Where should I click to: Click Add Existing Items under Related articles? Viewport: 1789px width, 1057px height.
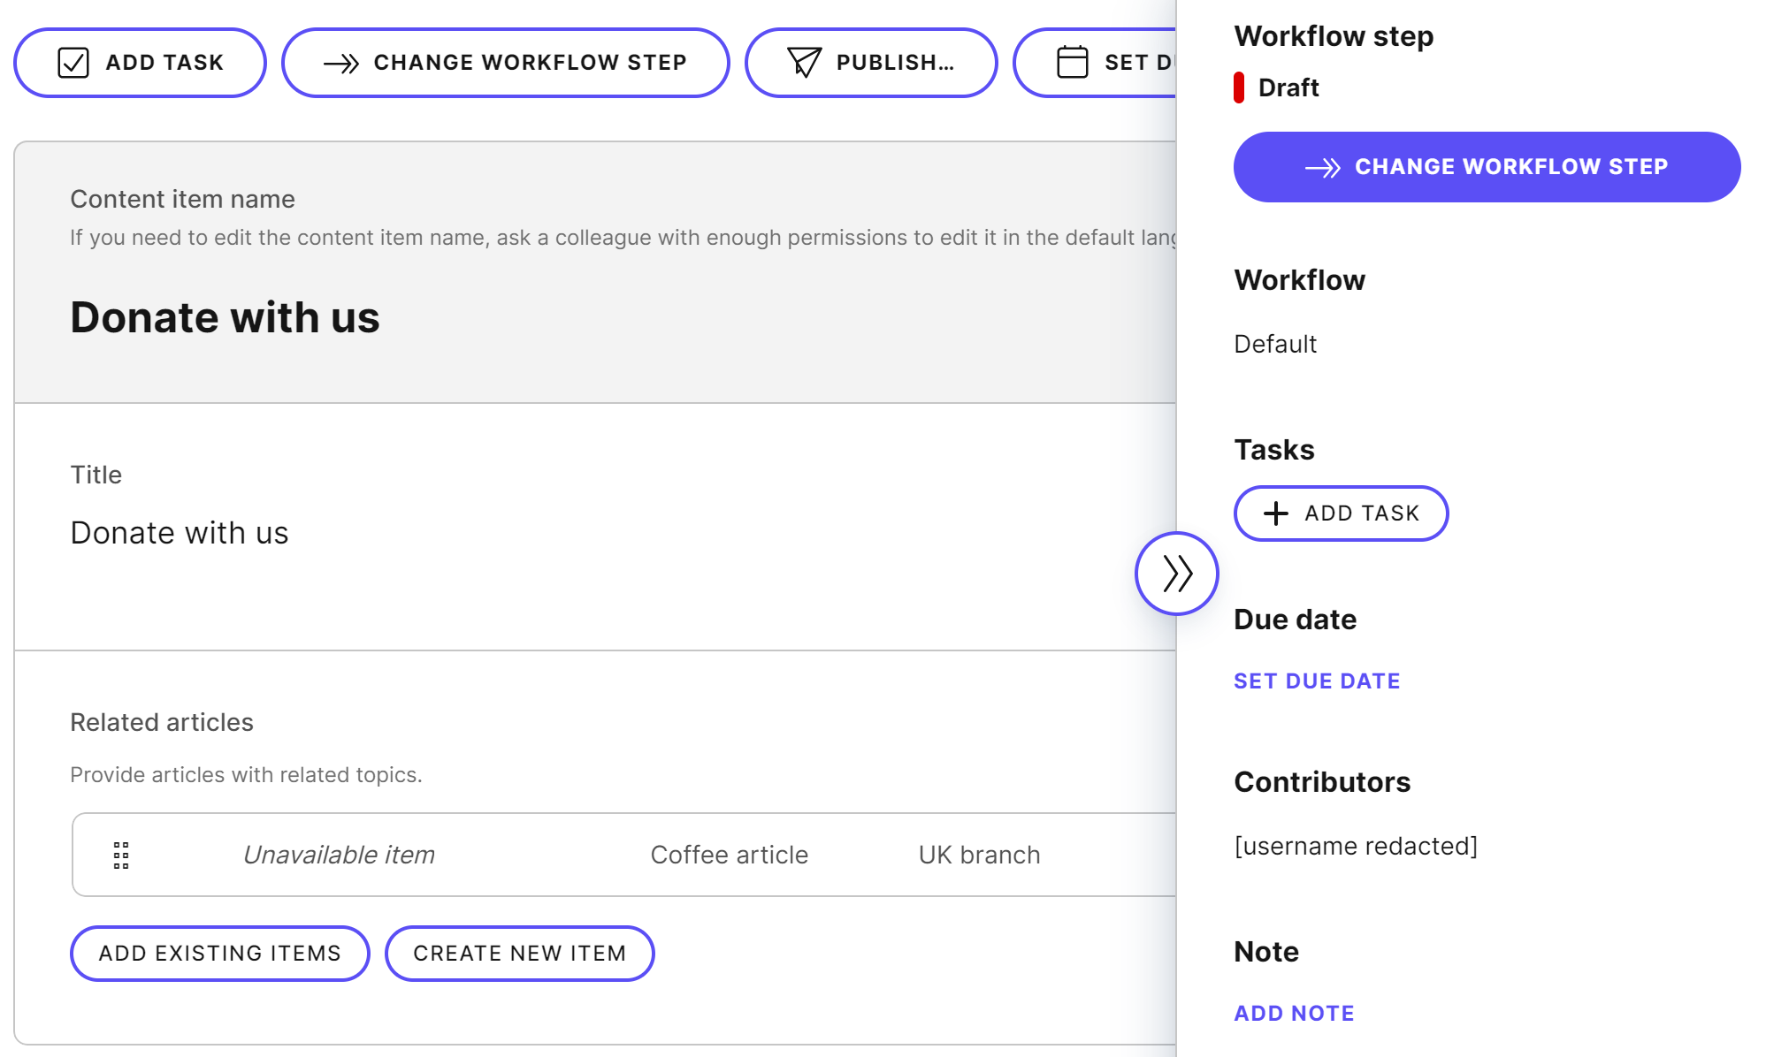(x=219, y=953)
